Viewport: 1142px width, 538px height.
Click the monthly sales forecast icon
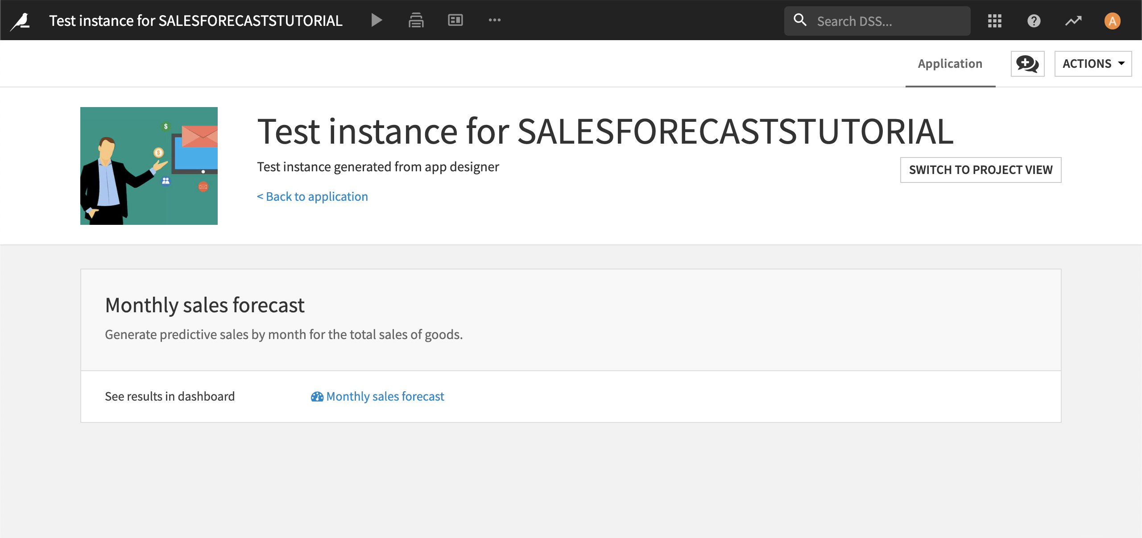[x=314, y=396]
